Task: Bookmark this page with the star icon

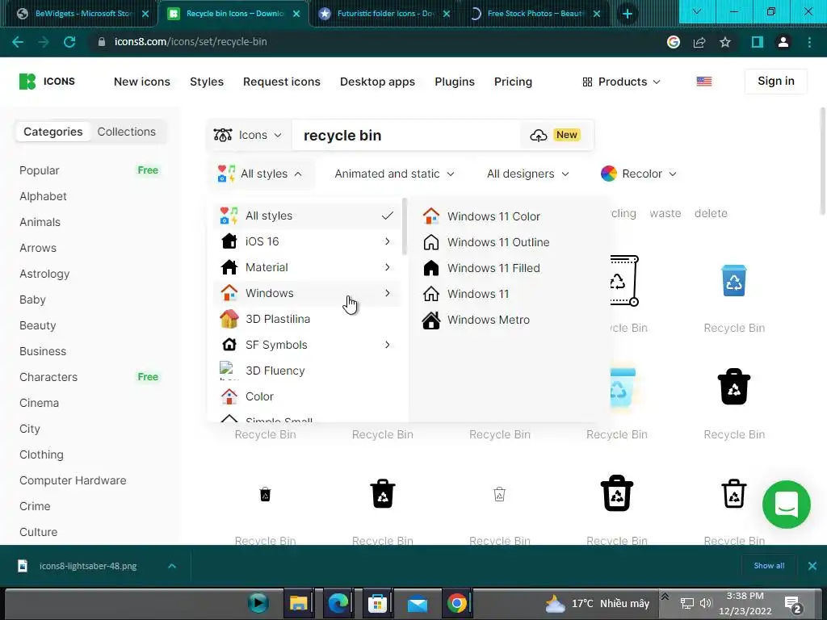Action: 725,42
